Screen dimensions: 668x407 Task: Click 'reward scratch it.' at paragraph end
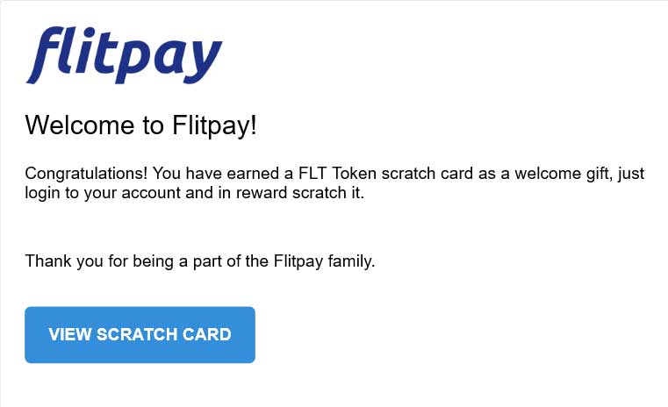[x=300, y=193]
